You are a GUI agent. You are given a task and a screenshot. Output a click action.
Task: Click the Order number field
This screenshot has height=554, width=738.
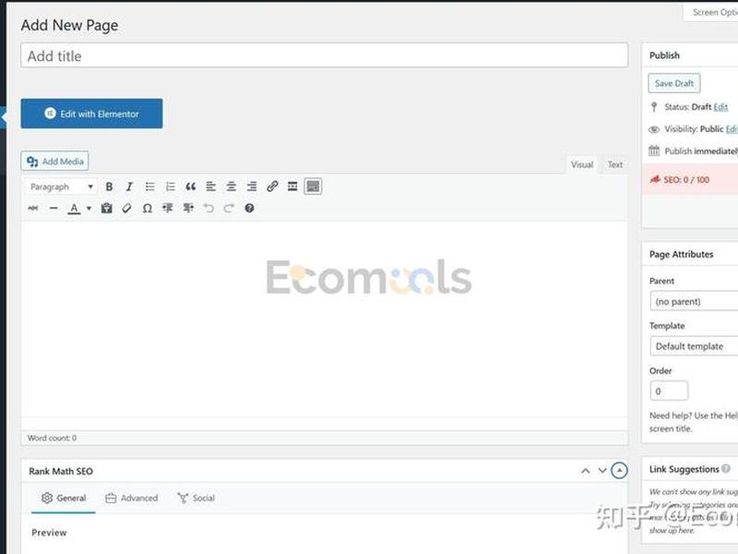(x=669, y=391)
